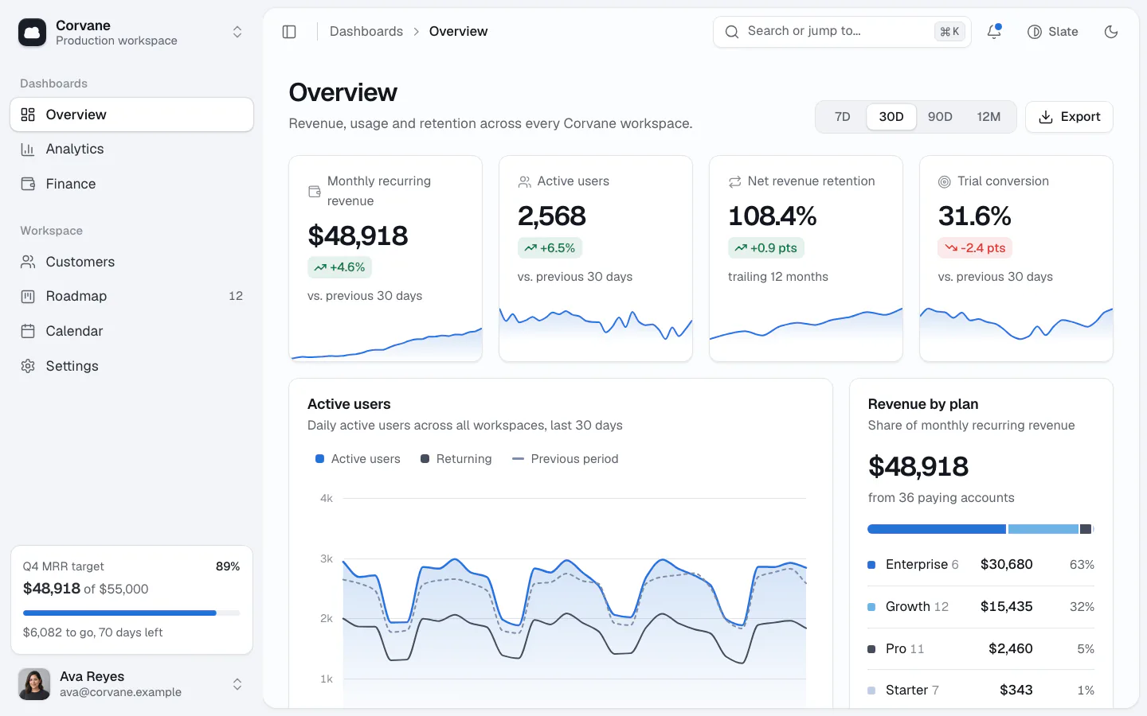This screenshot has height=716, width=1147.
Task: Click the search magnifier icon
Action: tap(731, 32)
